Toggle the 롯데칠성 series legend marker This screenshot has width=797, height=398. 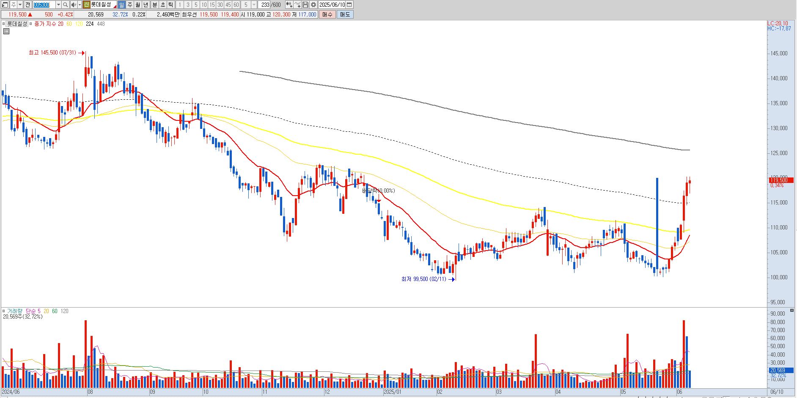coord(4,24)
